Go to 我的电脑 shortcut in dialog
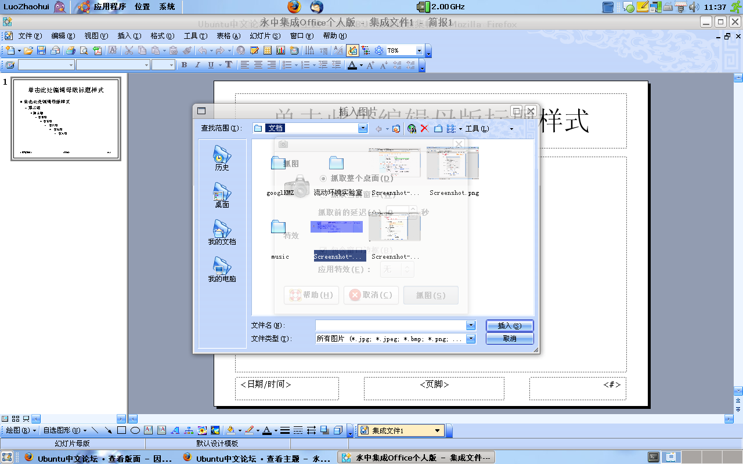743x464 pixels. (222, 270)
